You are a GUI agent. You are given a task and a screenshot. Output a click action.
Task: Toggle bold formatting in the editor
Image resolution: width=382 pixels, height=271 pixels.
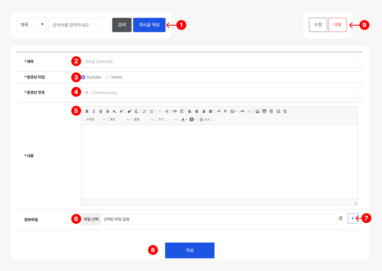click(x=87, y=111)
